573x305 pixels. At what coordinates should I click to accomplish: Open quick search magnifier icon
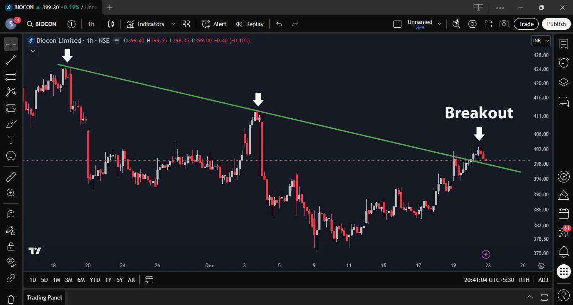[456, 24]
